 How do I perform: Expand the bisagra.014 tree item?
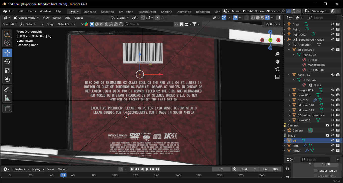tap(289, 90)
